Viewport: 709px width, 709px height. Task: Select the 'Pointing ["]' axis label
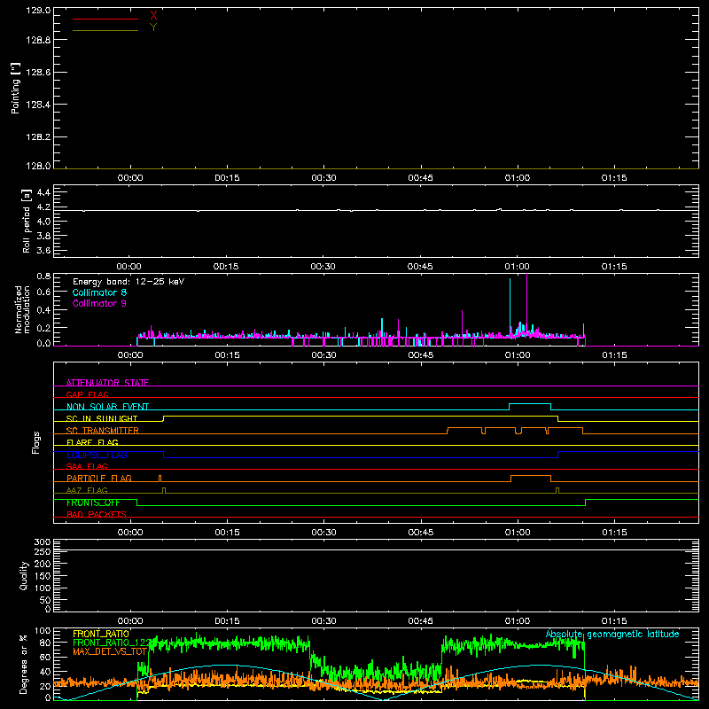click(16, 88)
